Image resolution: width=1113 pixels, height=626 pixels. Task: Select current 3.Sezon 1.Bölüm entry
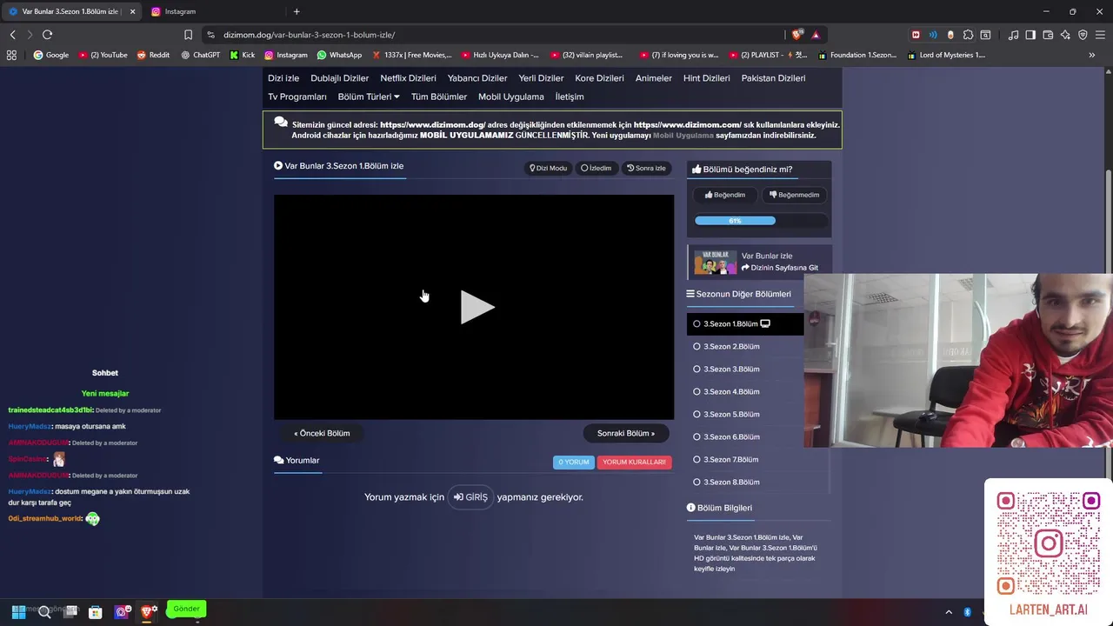[x=745, y=323]
